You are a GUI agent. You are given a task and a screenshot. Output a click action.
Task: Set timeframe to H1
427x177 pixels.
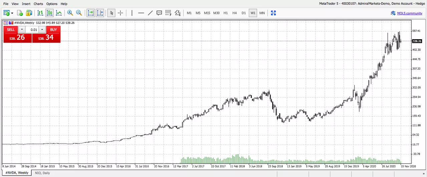pos(226,13)
